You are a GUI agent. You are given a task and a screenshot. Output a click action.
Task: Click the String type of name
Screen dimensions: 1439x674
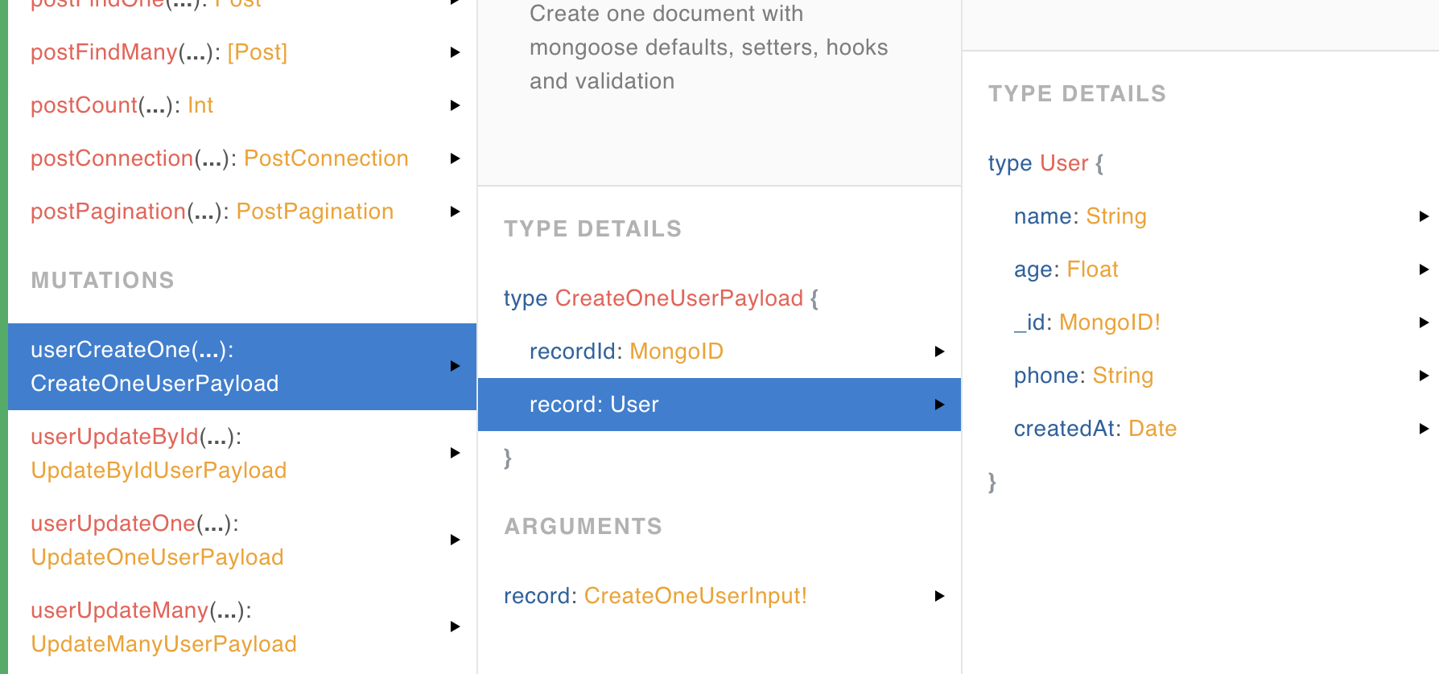1116,216
